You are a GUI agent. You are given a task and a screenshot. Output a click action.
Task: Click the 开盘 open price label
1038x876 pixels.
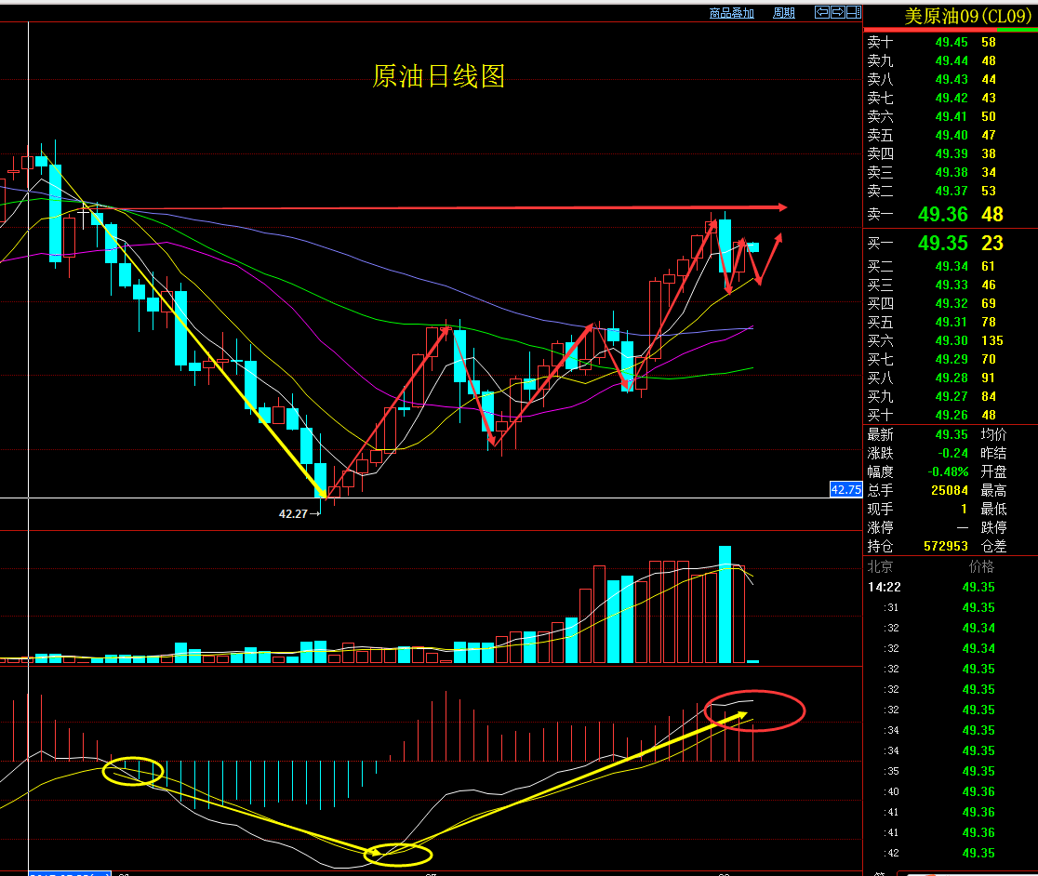[993, 471]
